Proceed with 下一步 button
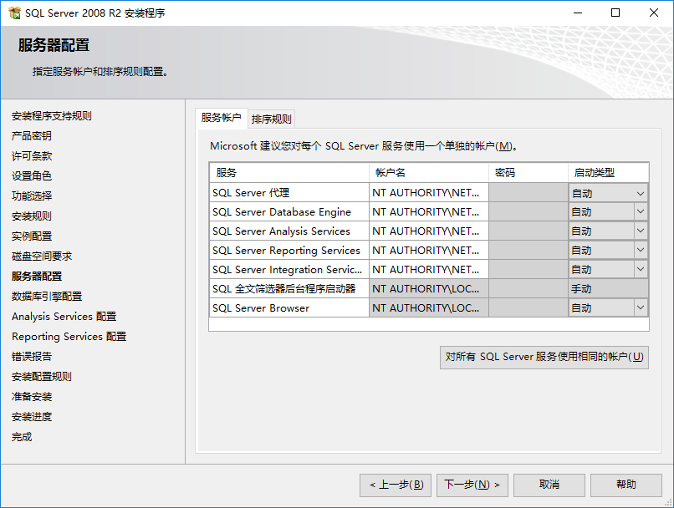The image size is (674, 508). 472,485
